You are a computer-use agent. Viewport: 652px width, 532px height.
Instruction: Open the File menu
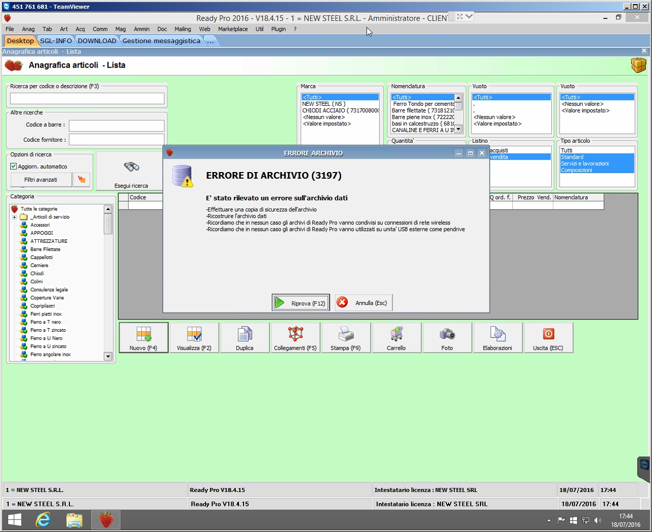pyautogui.click(x=10, y=29)
